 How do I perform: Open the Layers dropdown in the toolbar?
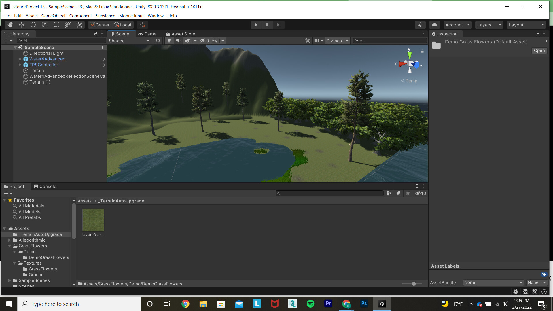click(x=489, y=25)
